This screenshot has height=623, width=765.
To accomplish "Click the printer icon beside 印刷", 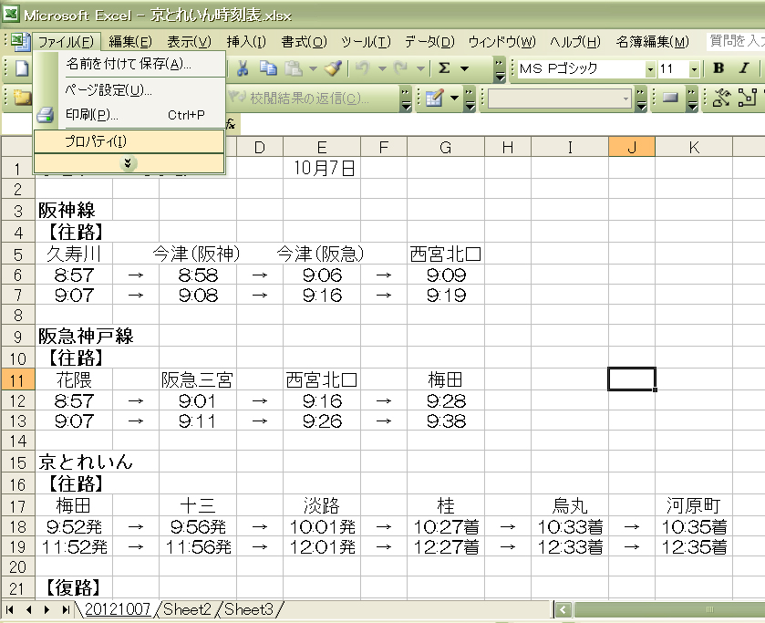I will point(46,115).
